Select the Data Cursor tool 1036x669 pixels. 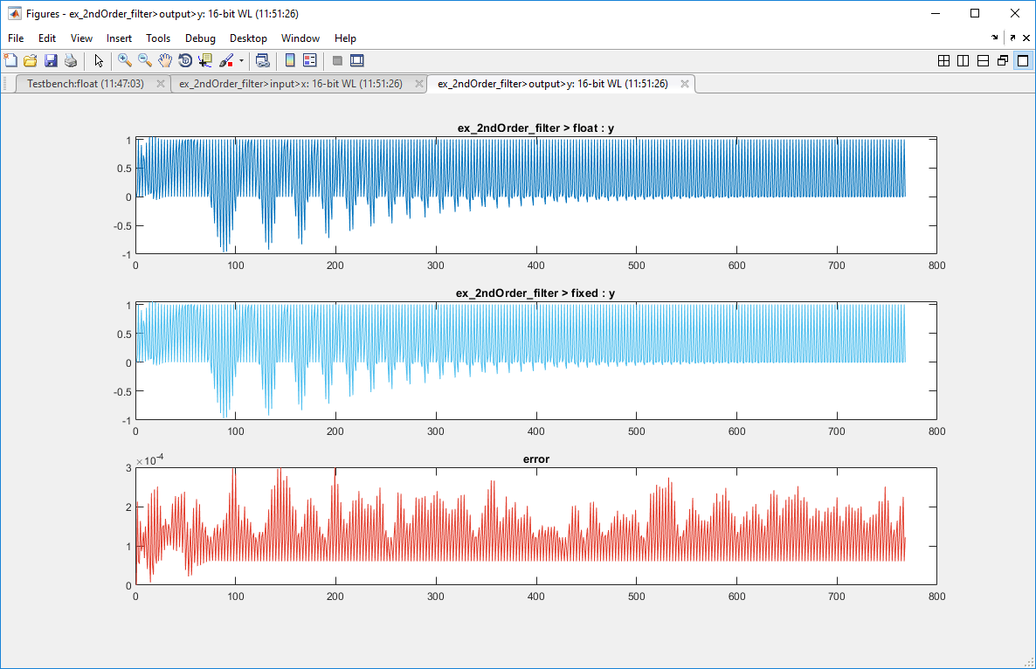tap(205, 60)
